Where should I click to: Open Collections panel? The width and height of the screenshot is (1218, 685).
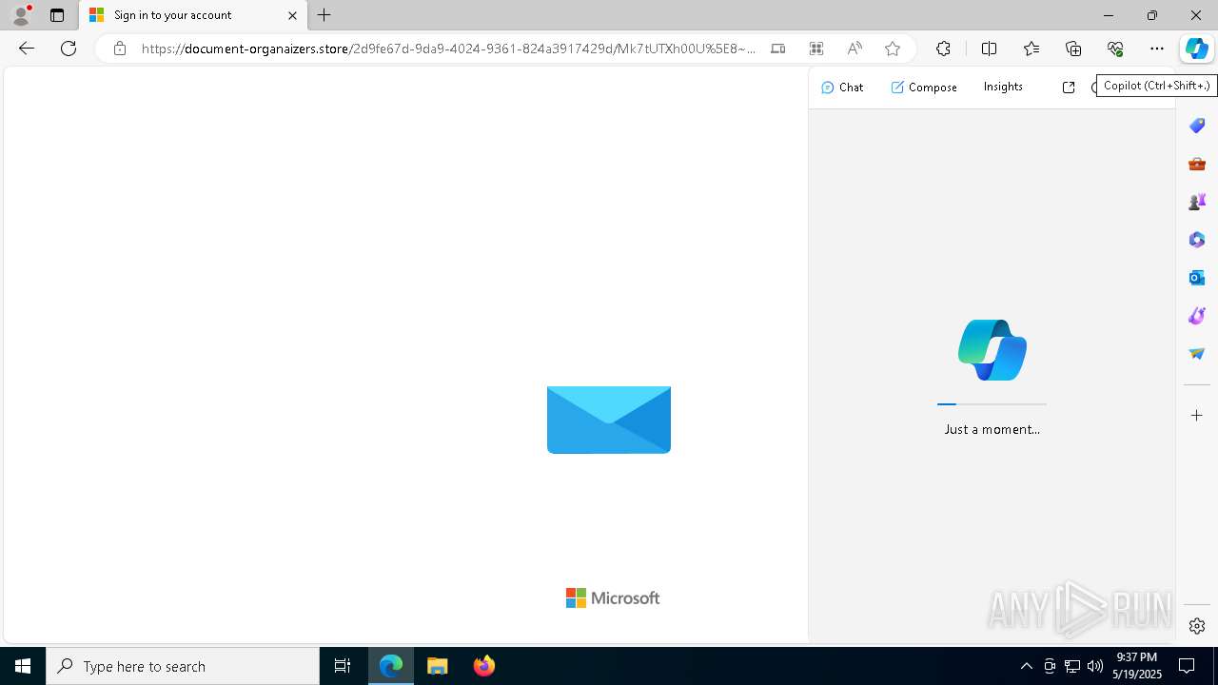[x=1073, y=49]
